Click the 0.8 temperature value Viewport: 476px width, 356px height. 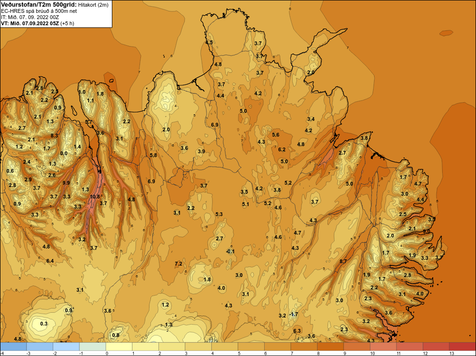(116, 335)
